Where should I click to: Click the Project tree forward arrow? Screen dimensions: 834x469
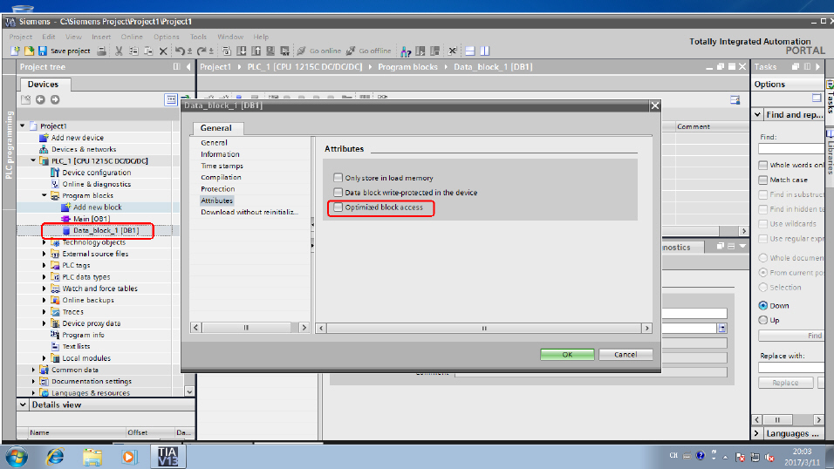[x=55, y=99]
